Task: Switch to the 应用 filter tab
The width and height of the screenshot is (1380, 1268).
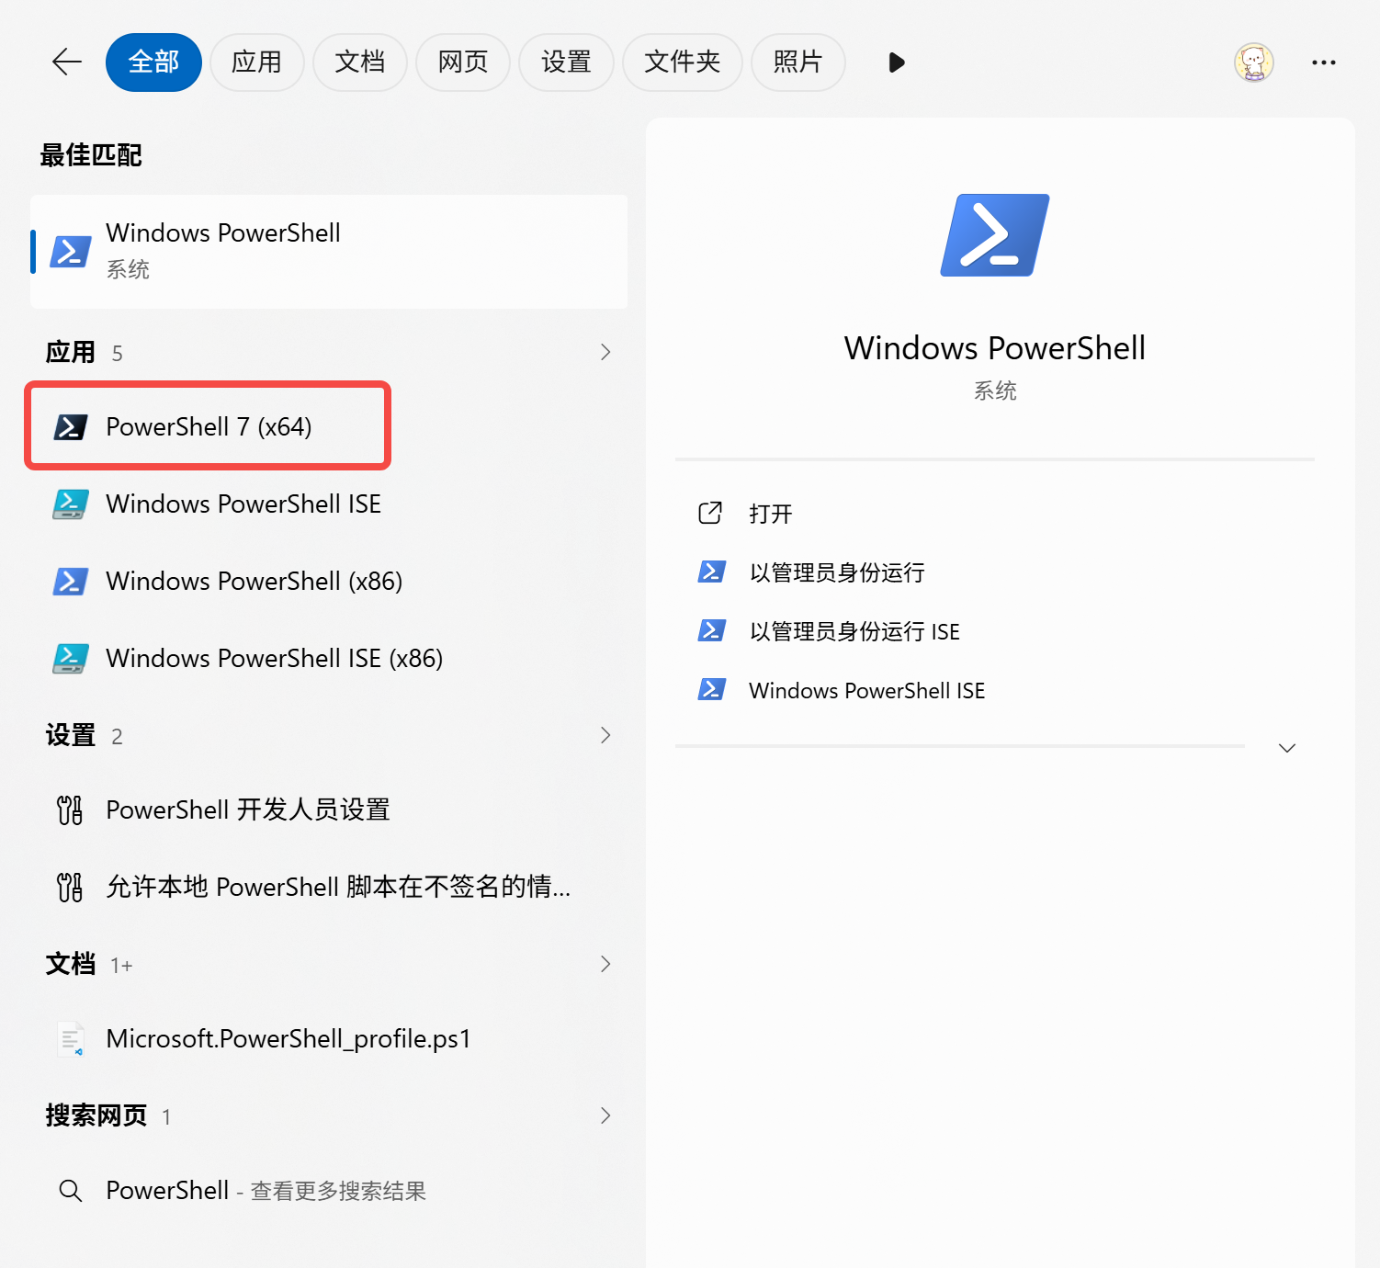Action: [256, 62]
